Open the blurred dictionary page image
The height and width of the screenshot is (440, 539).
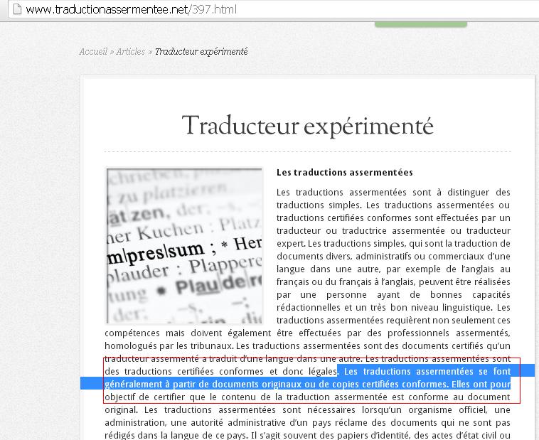click(184, 245)
